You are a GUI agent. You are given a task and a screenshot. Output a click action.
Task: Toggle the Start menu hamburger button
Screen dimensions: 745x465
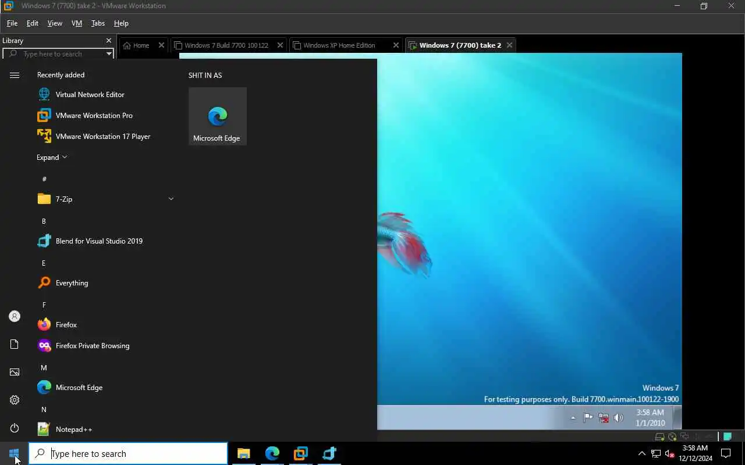click(x=15, y=75)
